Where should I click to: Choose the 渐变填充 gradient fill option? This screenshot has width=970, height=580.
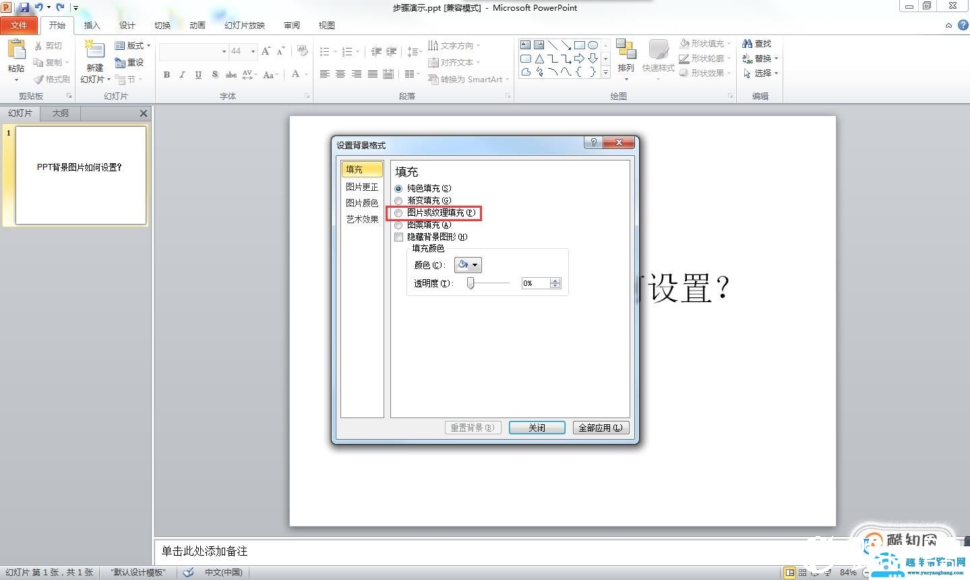tap(398, 201)
